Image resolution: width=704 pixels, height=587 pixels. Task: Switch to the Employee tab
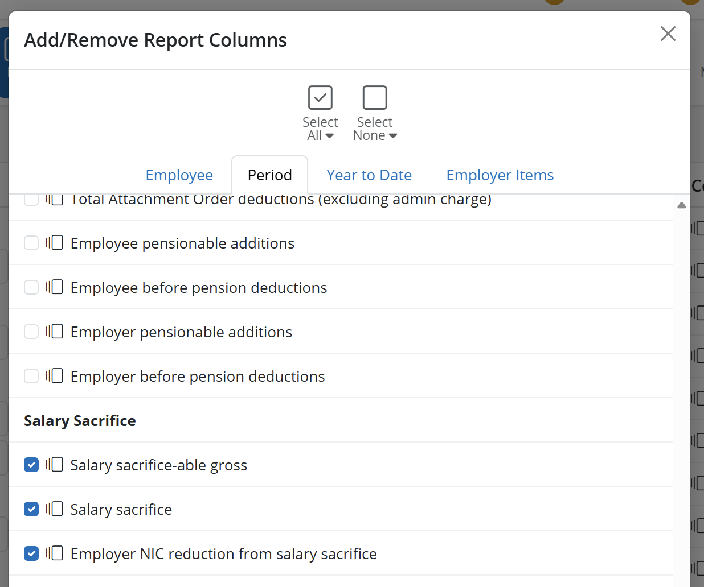[179, 175]
